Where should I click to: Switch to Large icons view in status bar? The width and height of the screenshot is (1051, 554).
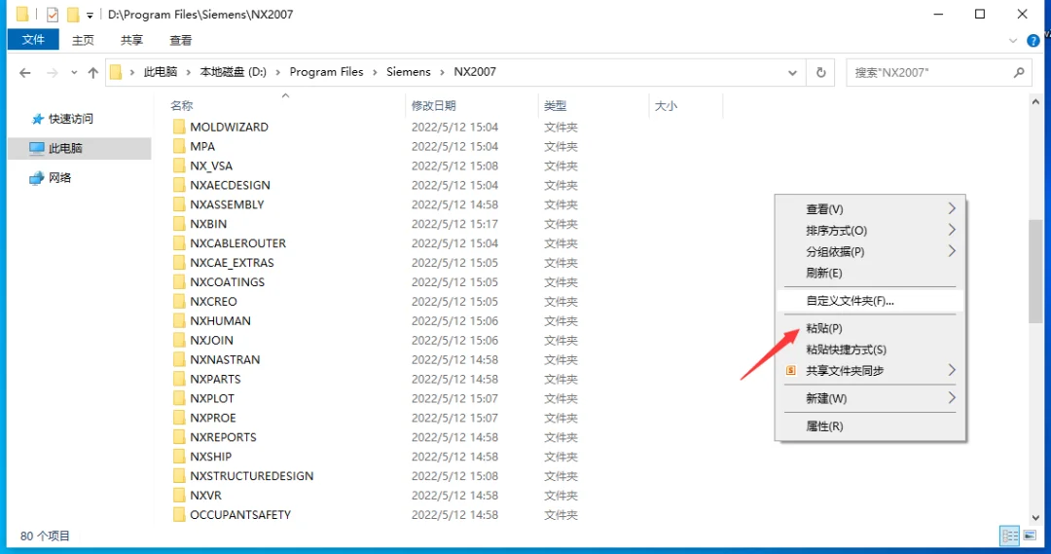point(1030,536)
